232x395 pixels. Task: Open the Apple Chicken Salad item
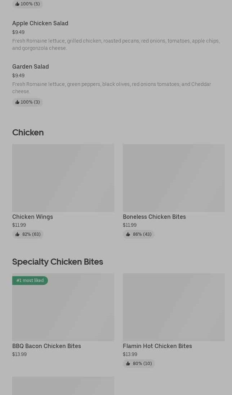[40, 23]
